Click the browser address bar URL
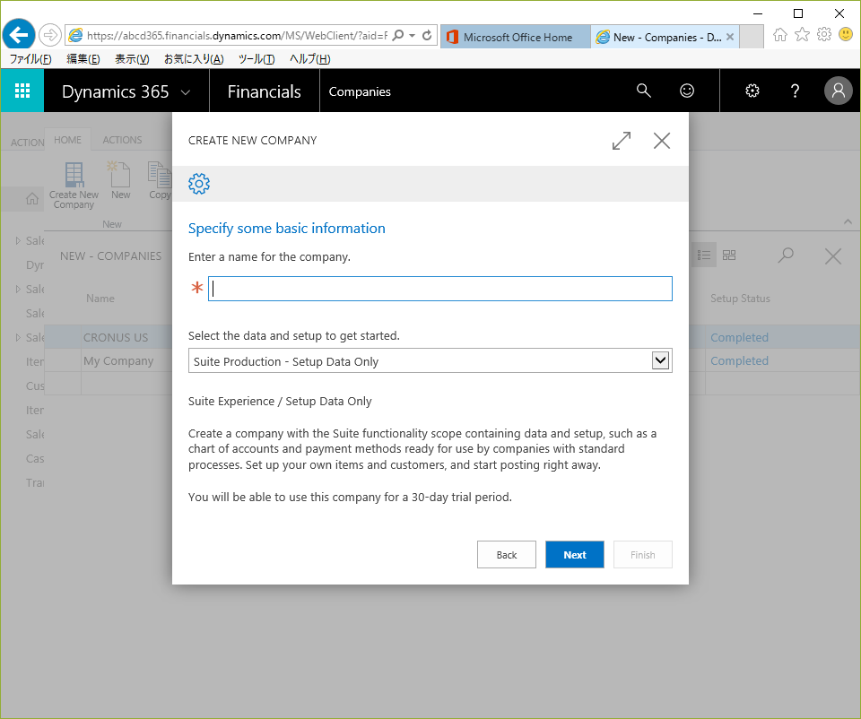Image resolution: width=861 pixels, height=719 pixels. (x=237, y=36)
